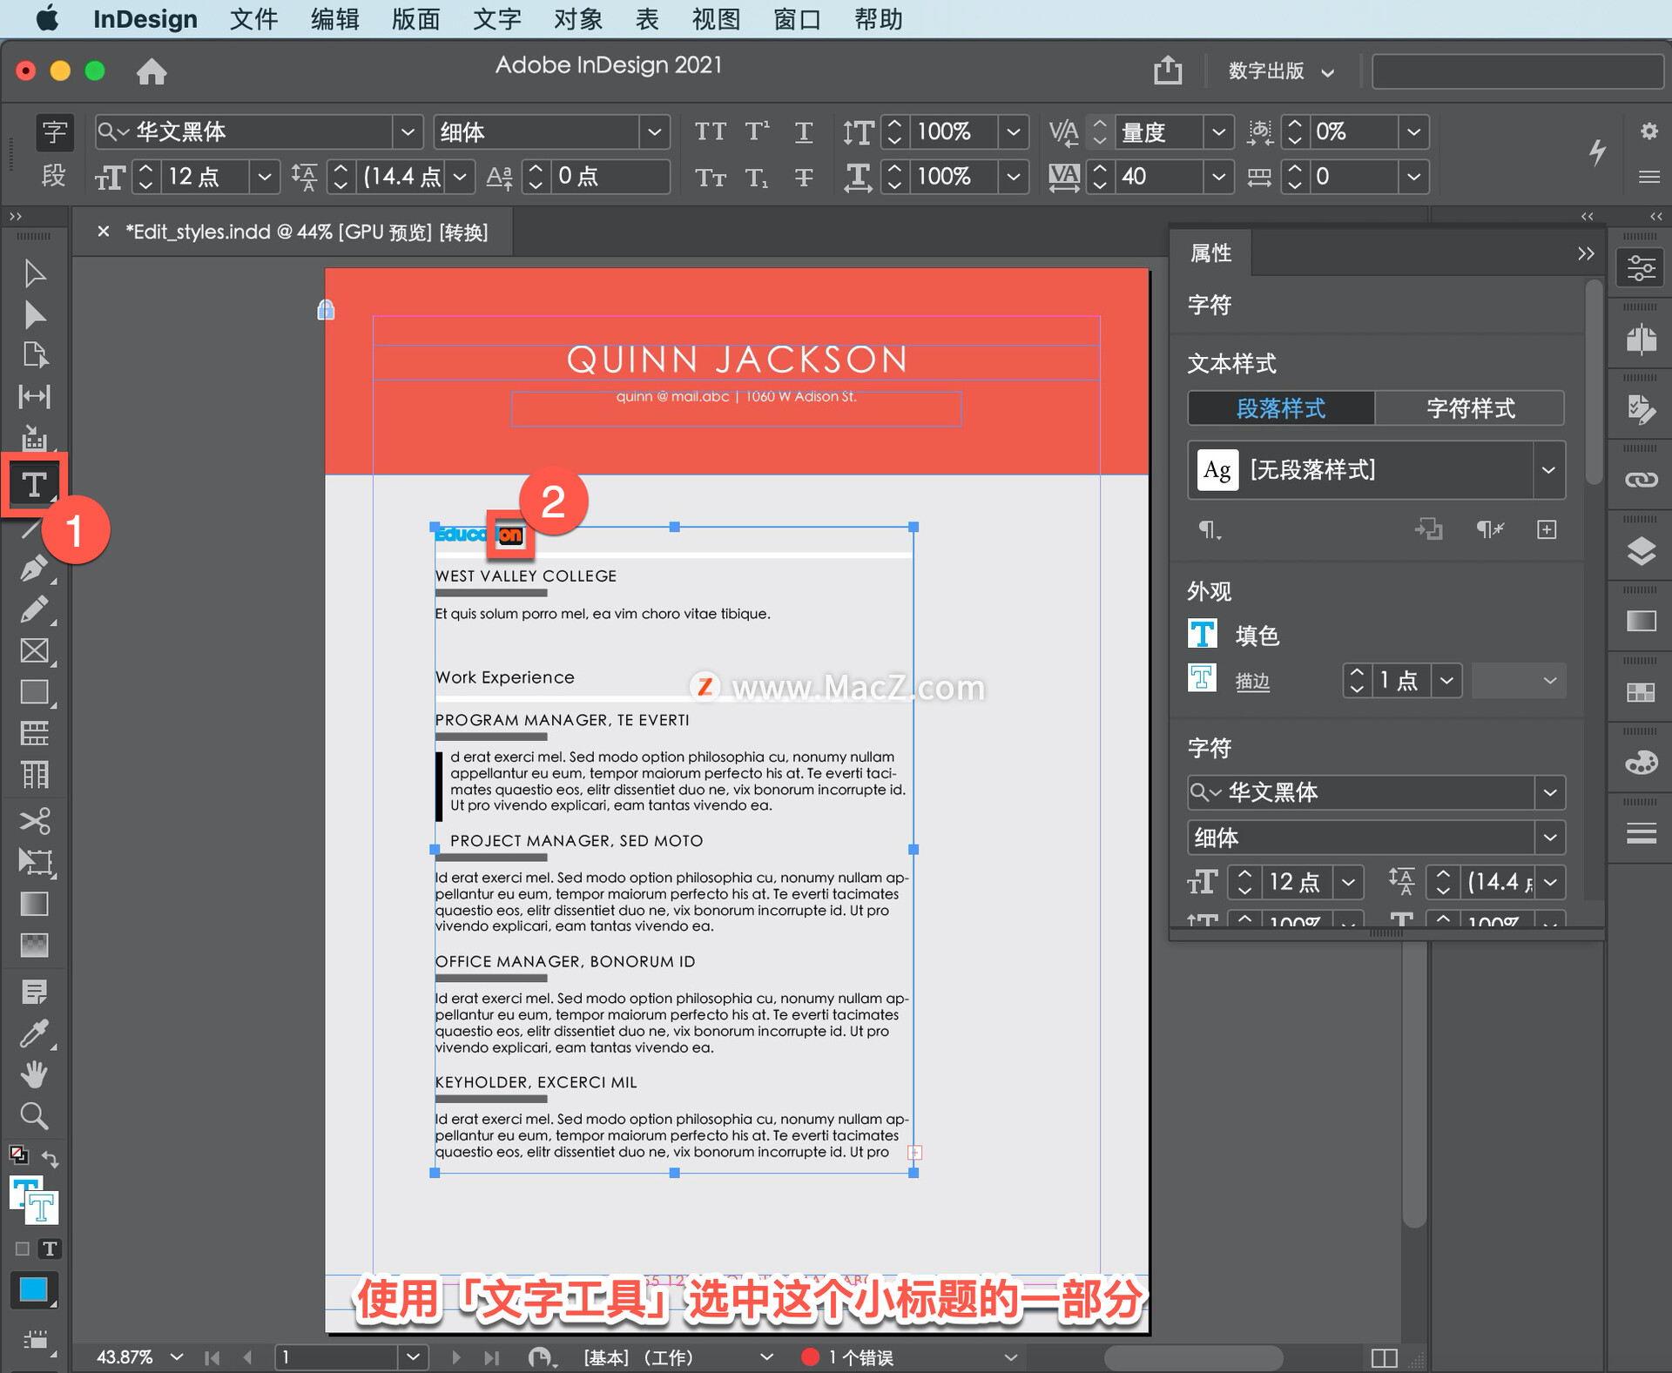
Task: Switch to paragraph formatting controls 段
Action: [x=54, y=177]
